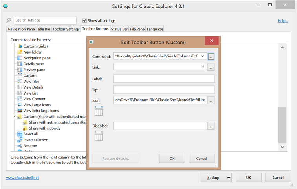Click the Custom Share folder icon
The image size is (297, 189).
[20, 117]
